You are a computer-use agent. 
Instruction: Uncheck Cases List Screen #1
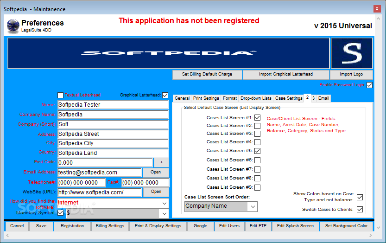tap(258, 117)
